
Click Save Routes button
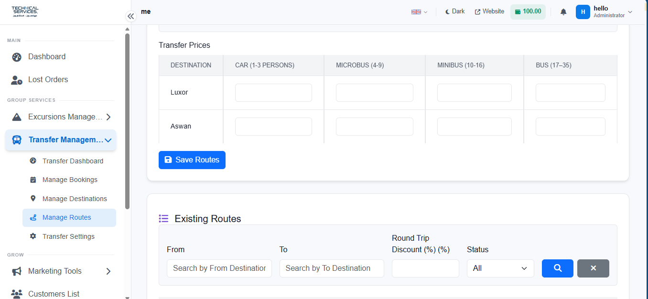[192, 160]
